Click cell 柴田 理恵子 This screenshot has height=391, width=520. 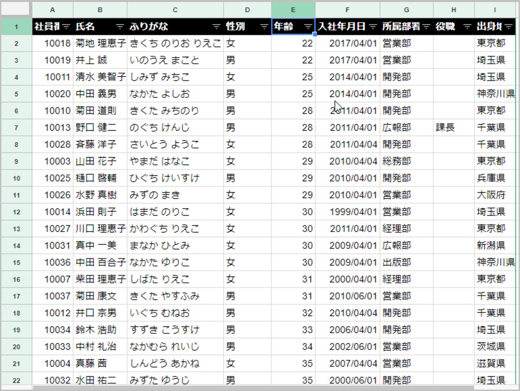point(100,280)
